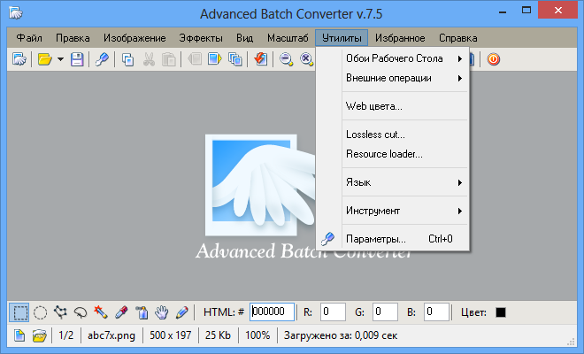Open the Избранное menu
This screenshot has height=354, width=584.
click(x=400, y=38)
